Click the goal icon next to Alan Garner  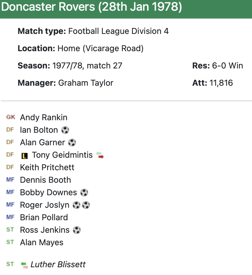point(72,143)
